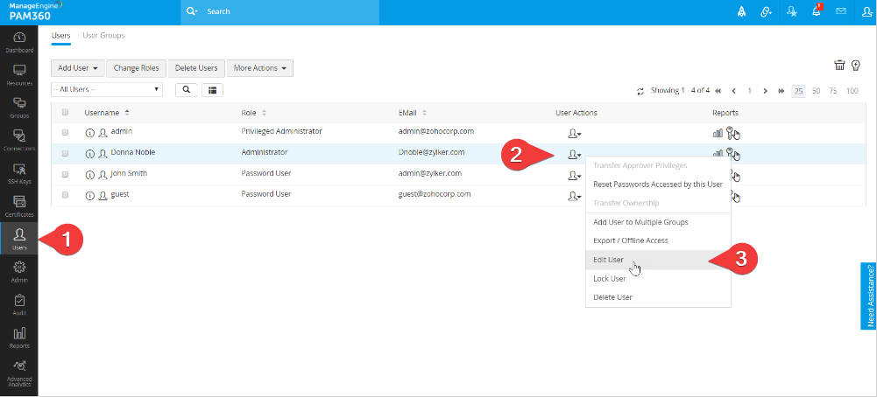Toggle the select-all users checkbox
The image size is (877, 397).
[65, 113]
